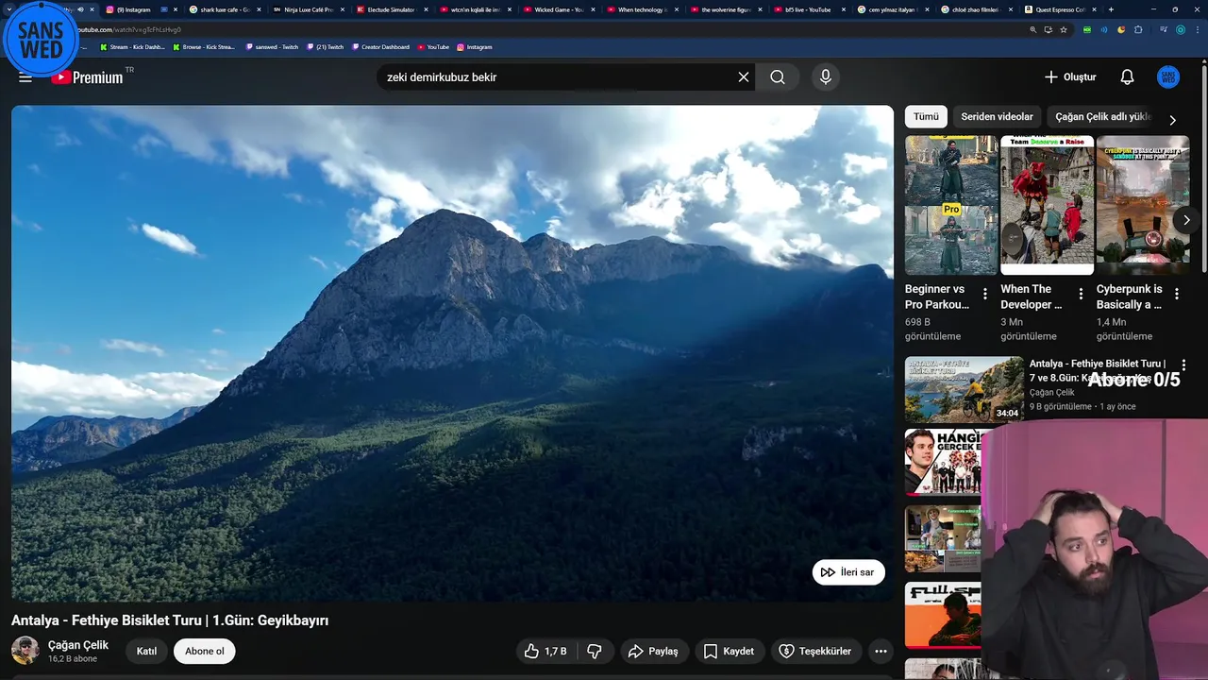This screenshot has width=1208, height=680.
Task: Mute the playing tab via its speaker icon
Action: (80, 9)
